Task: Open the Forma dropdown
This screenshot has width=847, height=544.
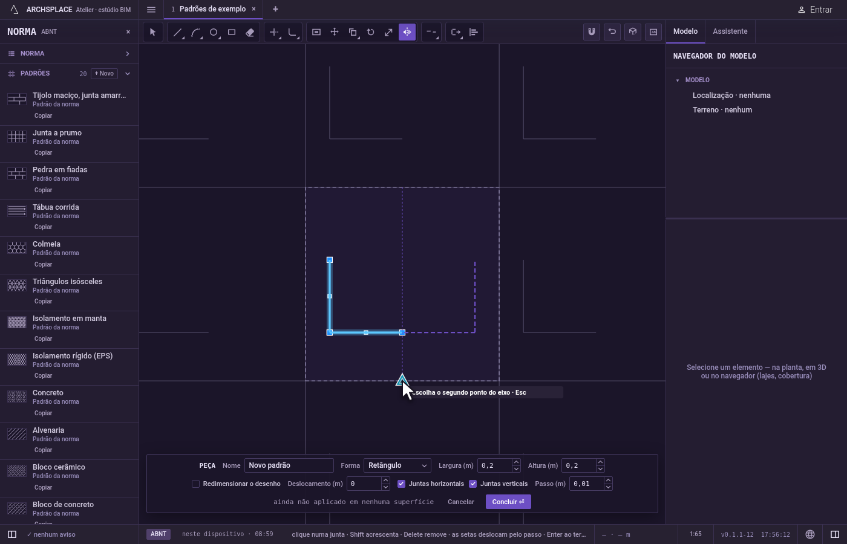Action: click(397, 465)
